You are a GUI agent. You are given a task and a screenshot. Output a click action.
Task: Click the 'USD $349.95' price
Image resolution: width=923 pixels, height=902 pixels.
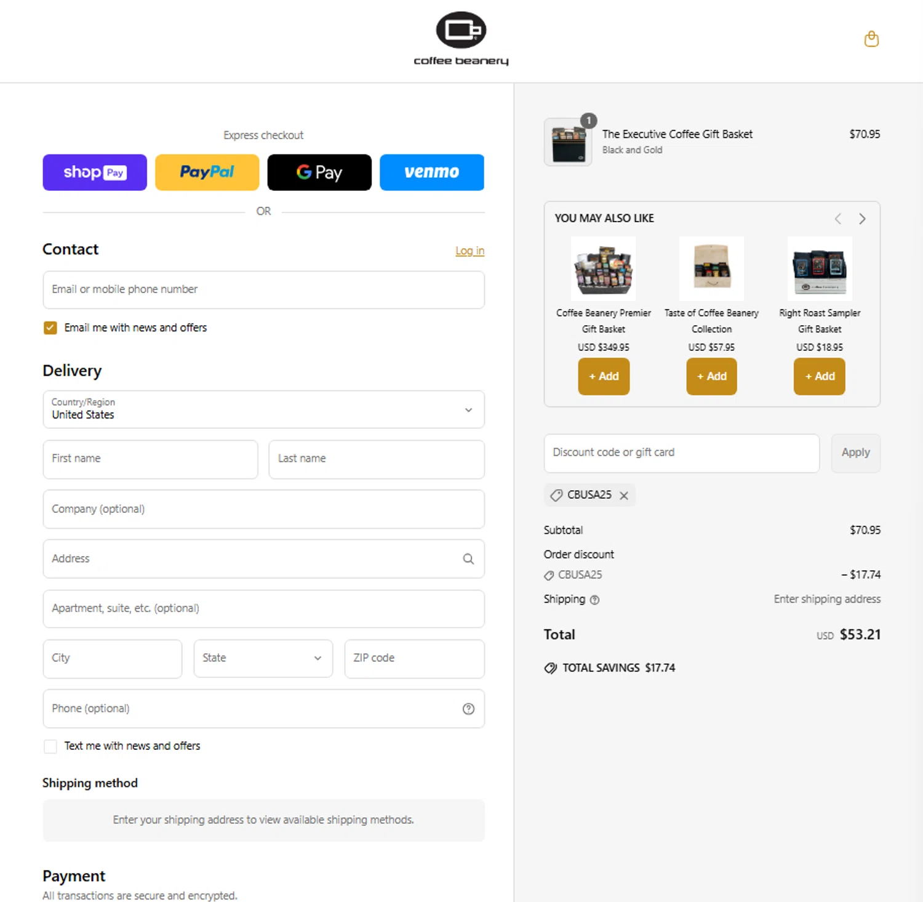pos(604,347)
